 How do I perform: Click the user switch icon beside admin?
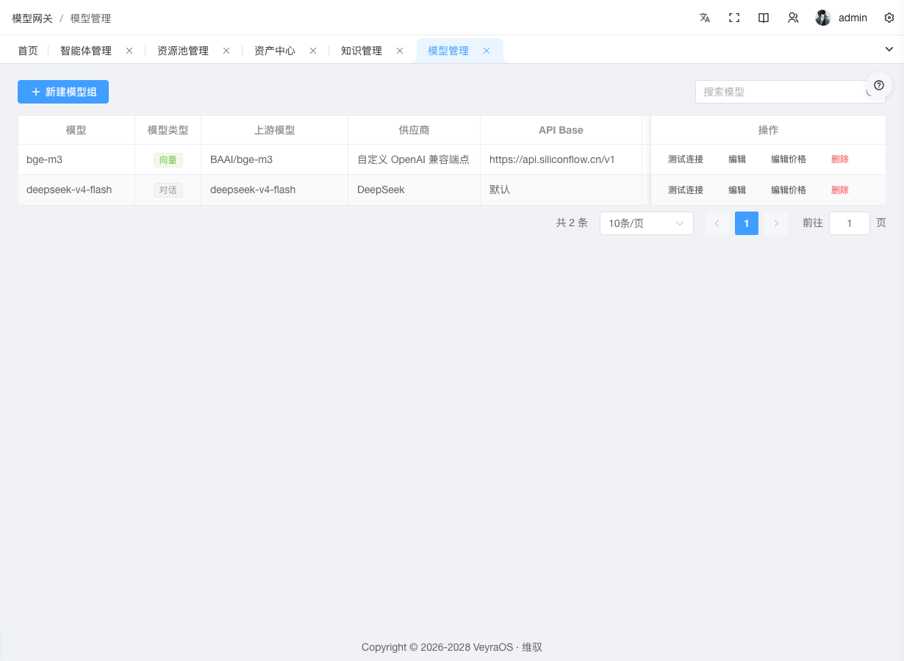click(x=793, y=18)
